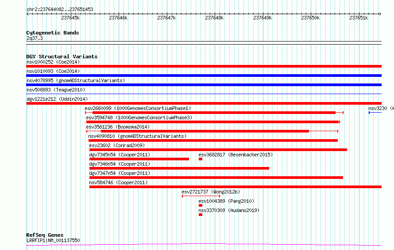Select the red dgv7347n54 variant bar
Viewport: 394px width, 250px height.
coord(216,178)
